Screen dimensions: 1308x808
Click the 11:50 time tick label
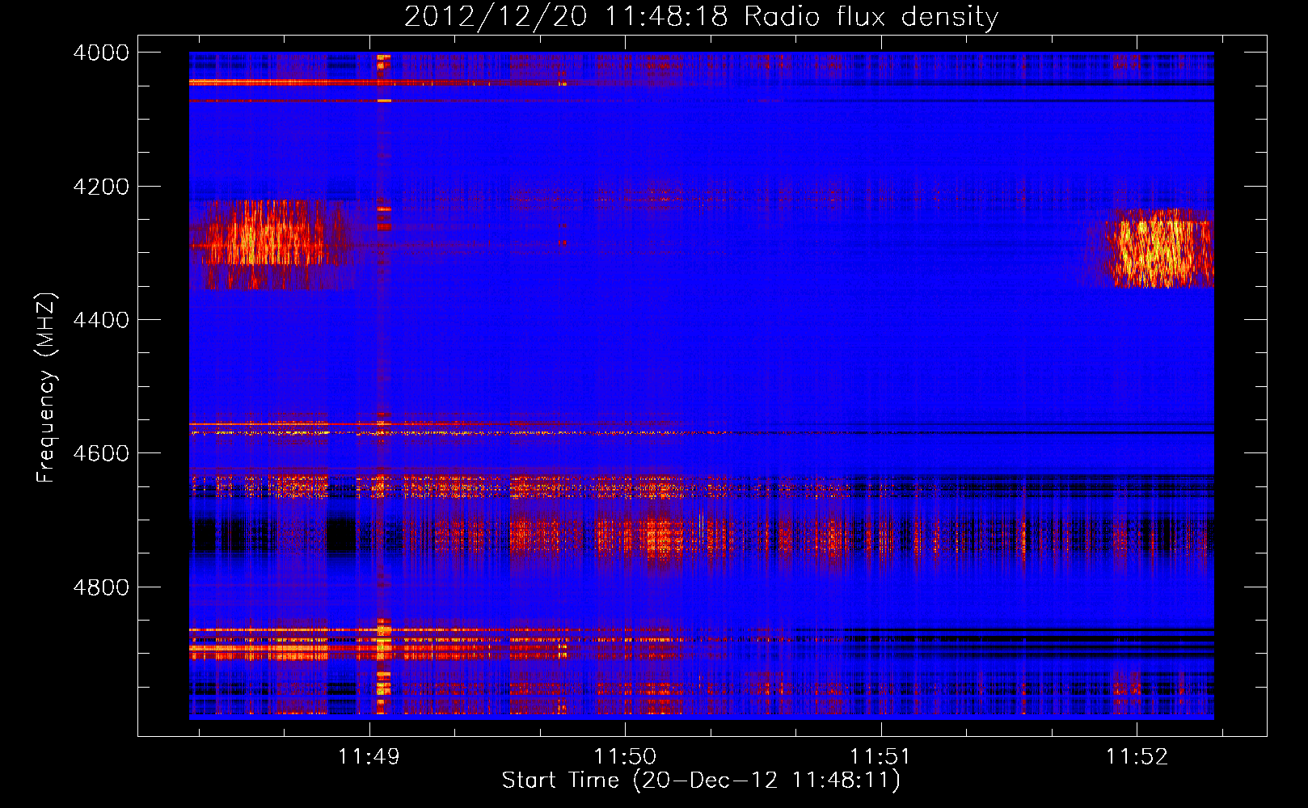pyautogui.click(x=625, y=757)
